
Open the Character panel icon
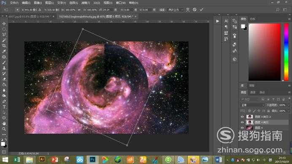(226, 21)
